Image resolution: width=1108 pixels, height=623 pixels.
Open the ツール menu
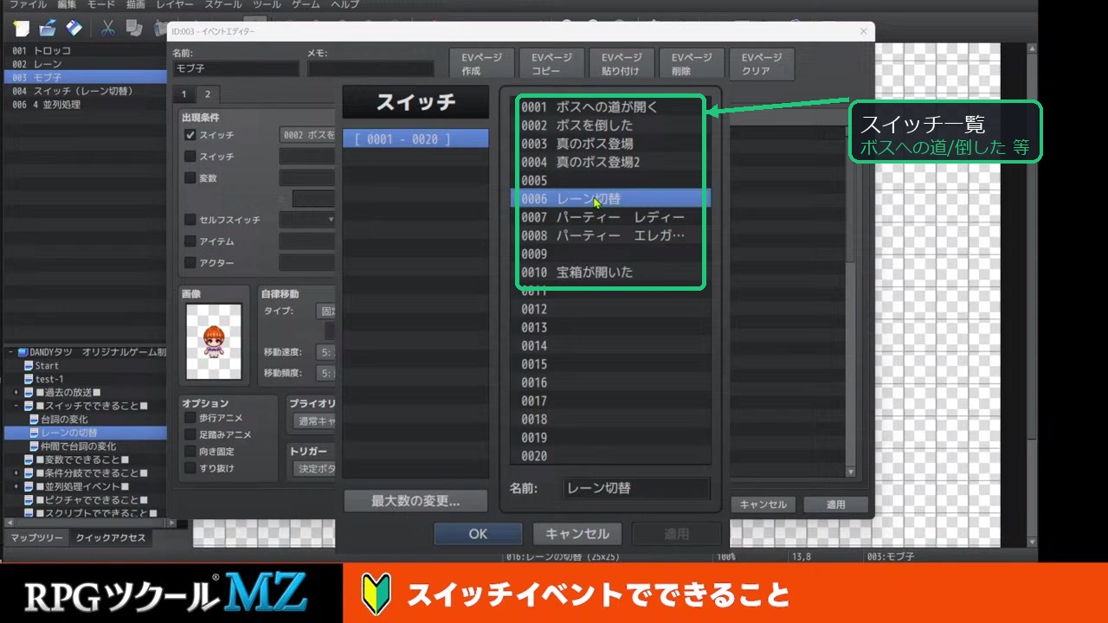click(267, 4)
